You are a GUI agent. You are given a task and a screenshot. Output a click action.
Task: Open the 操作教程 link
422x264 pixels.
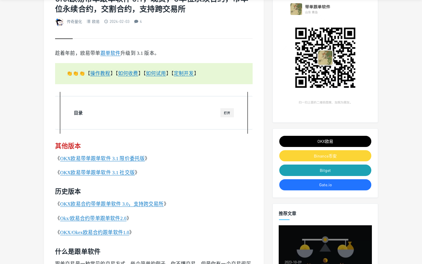[100, 73]
